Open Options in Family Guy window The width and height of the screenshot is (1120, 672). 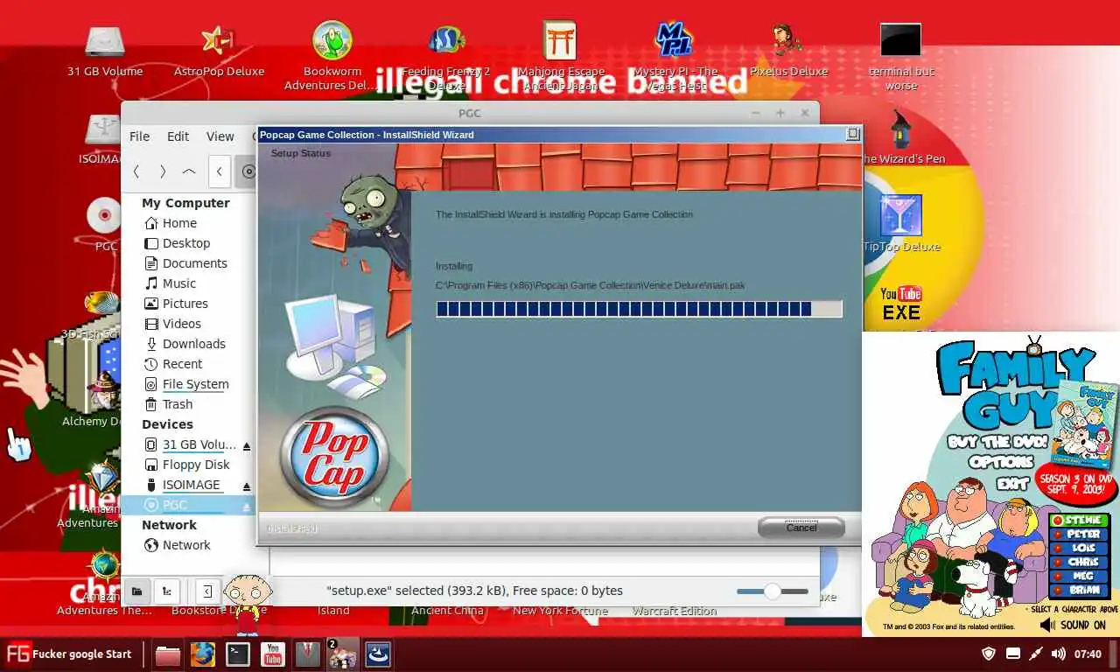[1001, 462]
